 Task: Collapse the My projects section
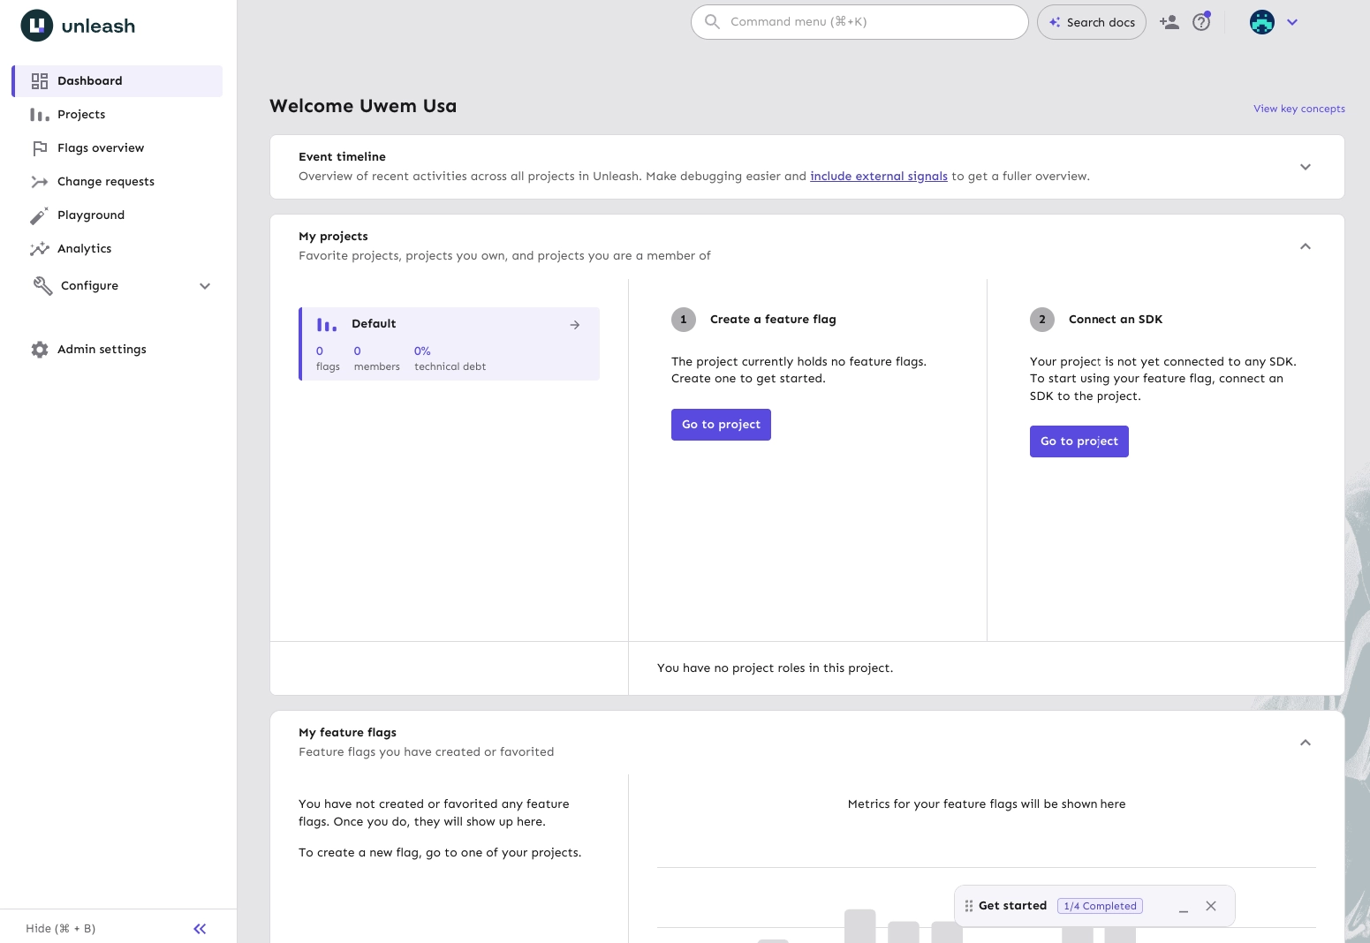(1306, 246)
